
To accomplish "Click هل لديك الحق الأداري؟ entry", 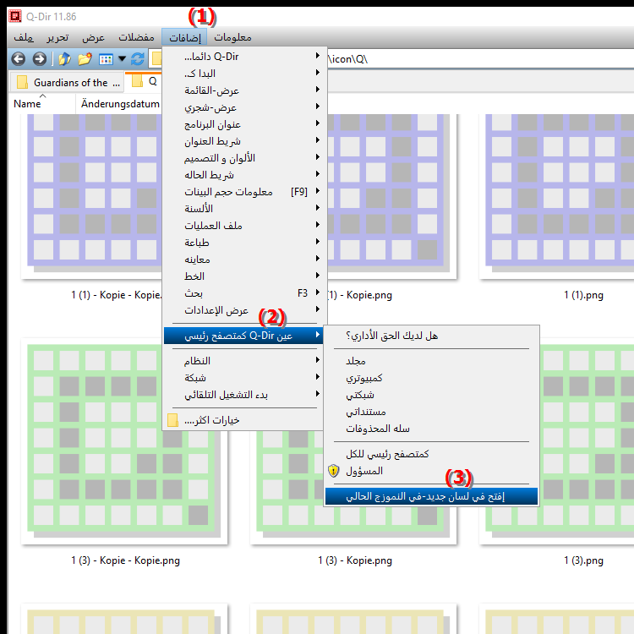I will click(431, 336).
